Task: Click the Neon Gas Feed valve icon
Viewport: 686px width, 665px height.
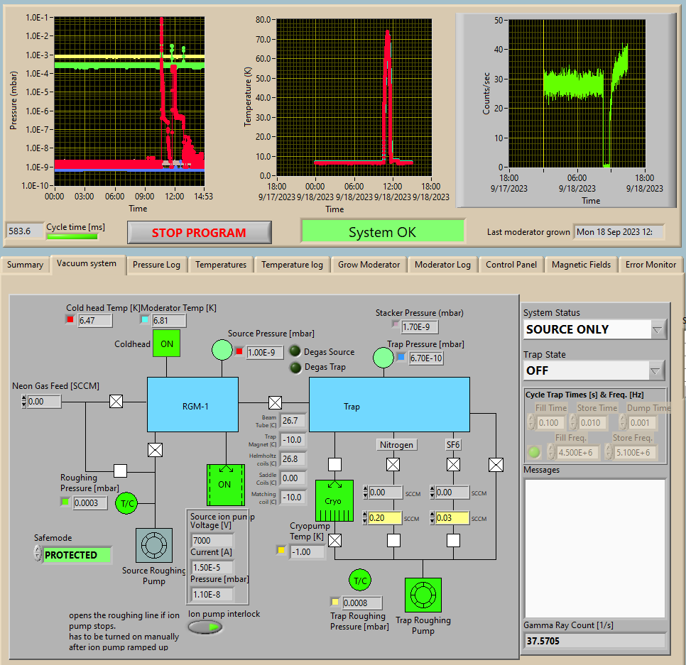Action: [x=116, y=402]
